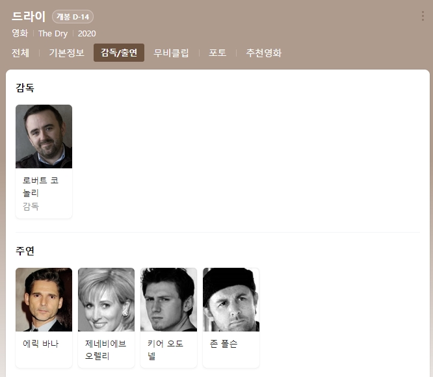Viewport: 433px width, 377px height.
Task: Click the English title The Dry
Action: [x=53, y=33]
